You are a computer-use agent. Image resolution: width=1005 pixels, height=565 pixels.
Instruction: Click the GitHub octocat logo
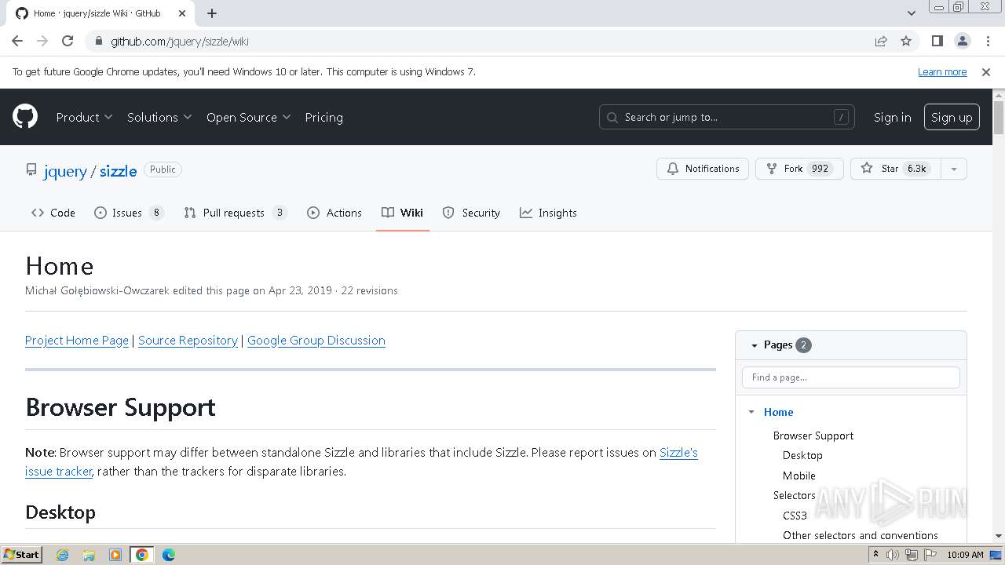click(x=25, y=117)
